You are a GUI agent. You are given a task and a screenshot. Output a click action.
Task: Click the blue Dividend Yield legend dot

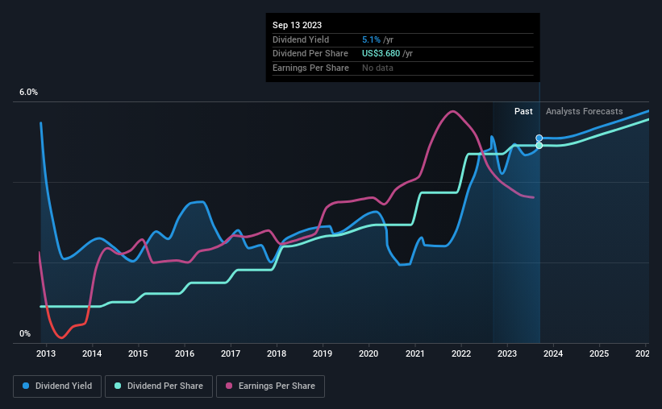(x=26, y=386)
